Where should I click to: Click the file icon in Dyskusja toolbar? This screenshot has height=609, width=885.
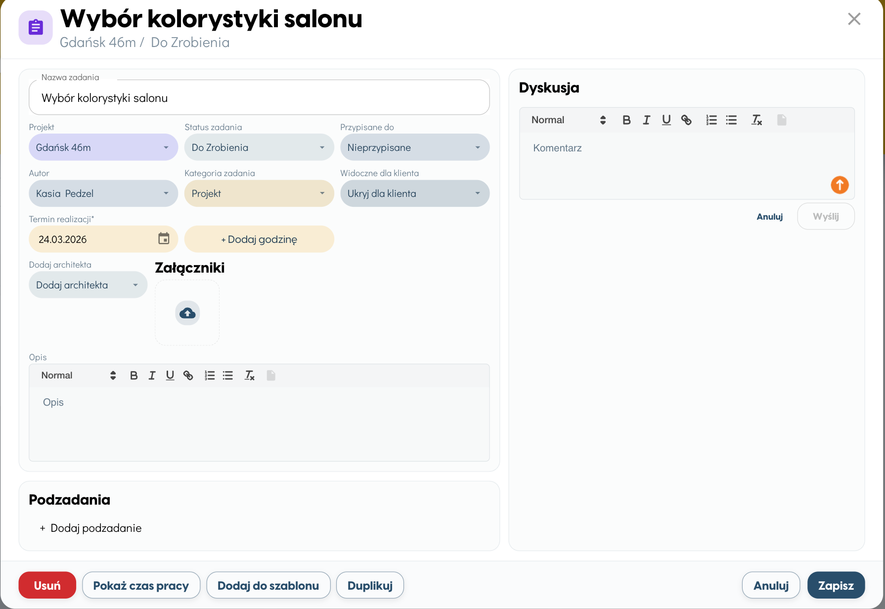(782, 120)
